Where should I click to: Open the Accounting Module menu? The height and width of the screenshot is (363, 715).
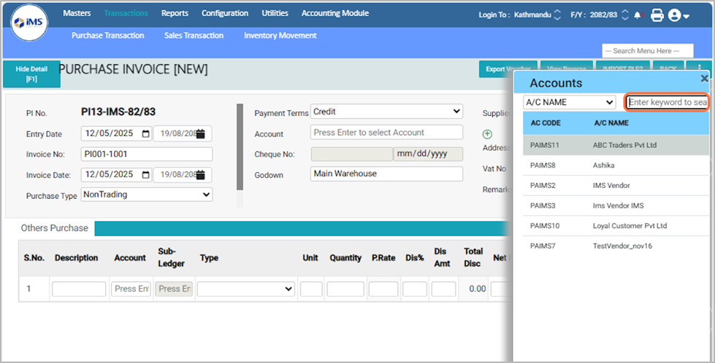(334, 13)
